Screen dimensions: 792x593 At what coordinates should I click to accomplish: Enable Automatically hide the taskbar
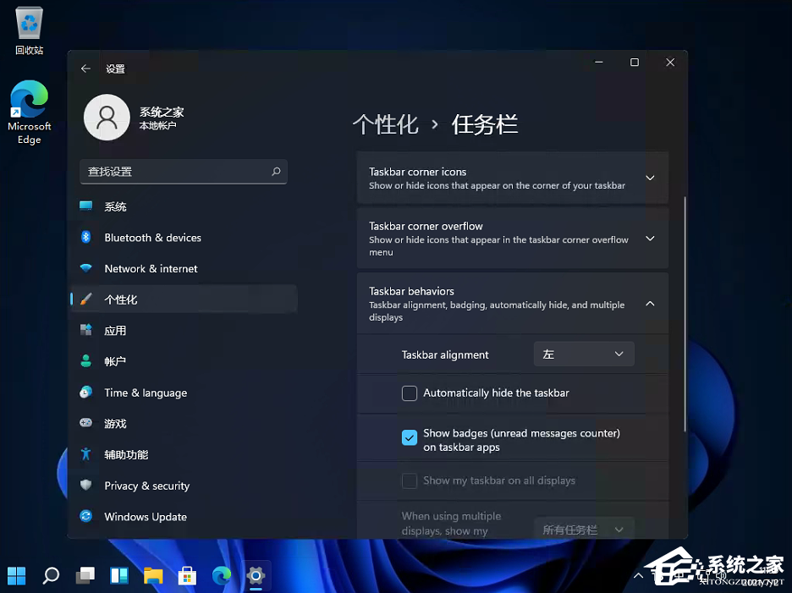click(410, 393)
